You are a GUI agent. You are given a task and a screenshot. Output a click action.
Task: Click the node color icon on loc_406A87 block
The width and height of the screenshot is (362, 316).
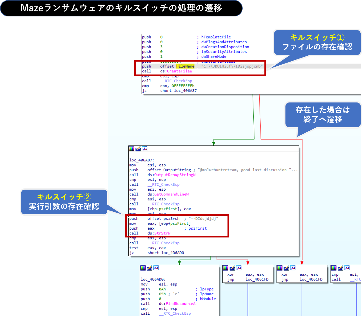point(132,149)
